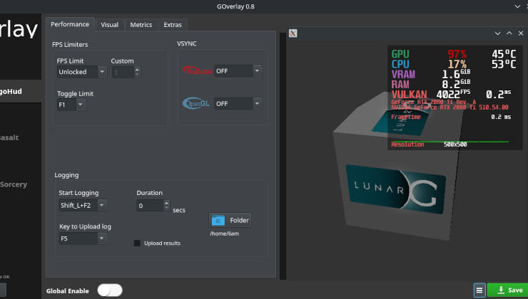Click the Duration seconds input field
This screenshot has height=299, width=528.
pos(149,206)
